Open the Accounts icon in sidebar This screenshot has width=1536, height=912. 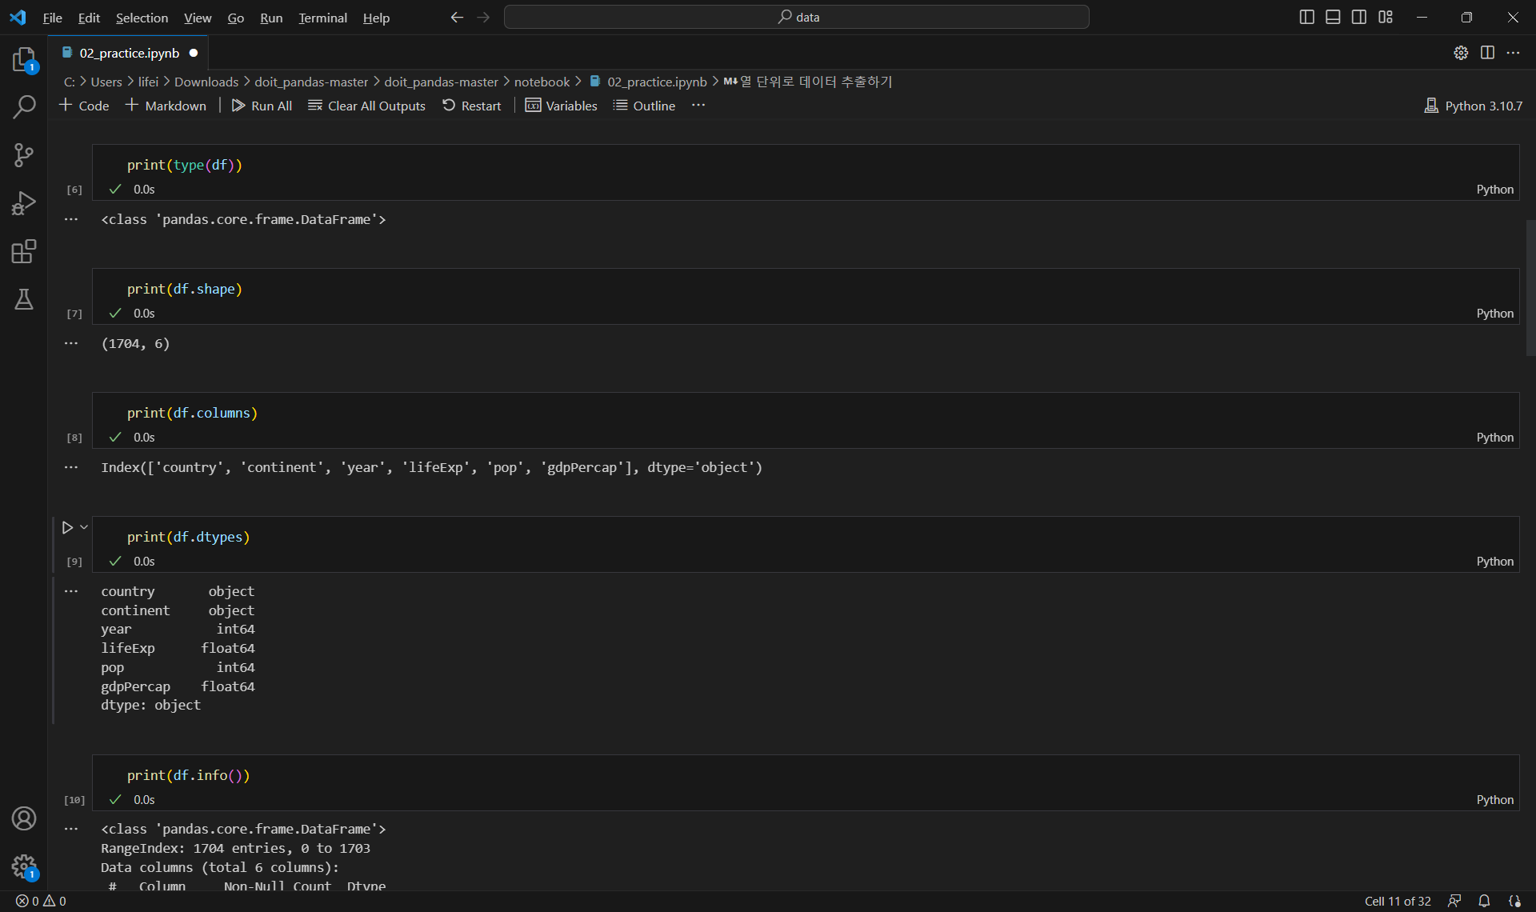click(x=24, y=818)
